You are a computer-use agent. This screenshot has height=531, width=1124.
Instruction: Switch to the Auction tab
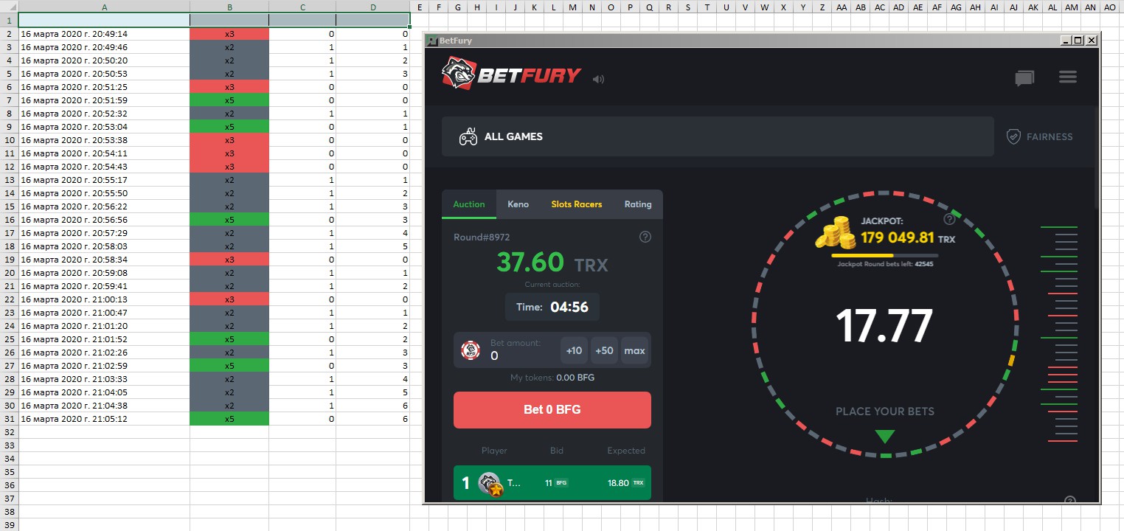[469, 204]
